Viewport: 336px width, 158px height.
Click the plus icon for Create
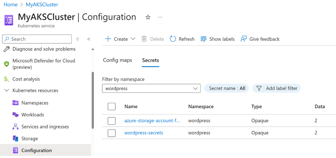pyautogui.click(x=108, y=39)
